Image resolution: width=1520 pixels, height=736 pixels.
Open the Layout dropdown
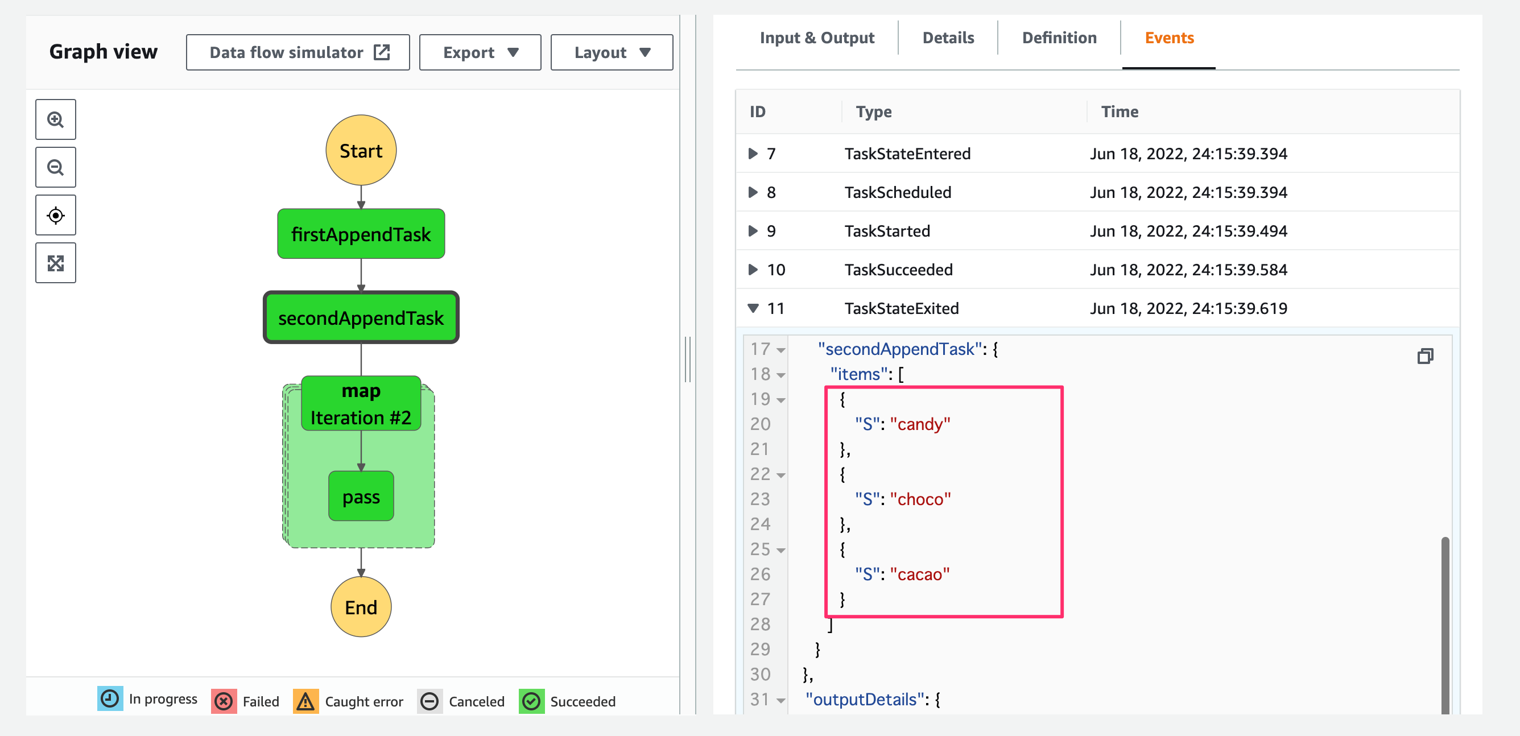612,52
